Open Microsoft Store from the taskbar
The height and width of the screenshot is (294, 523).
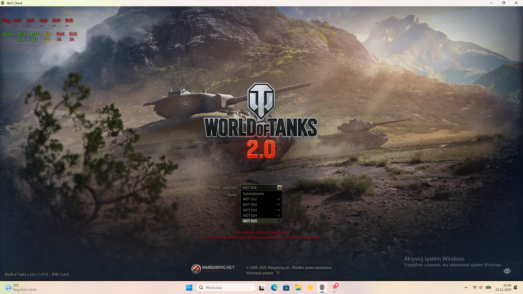286,287
